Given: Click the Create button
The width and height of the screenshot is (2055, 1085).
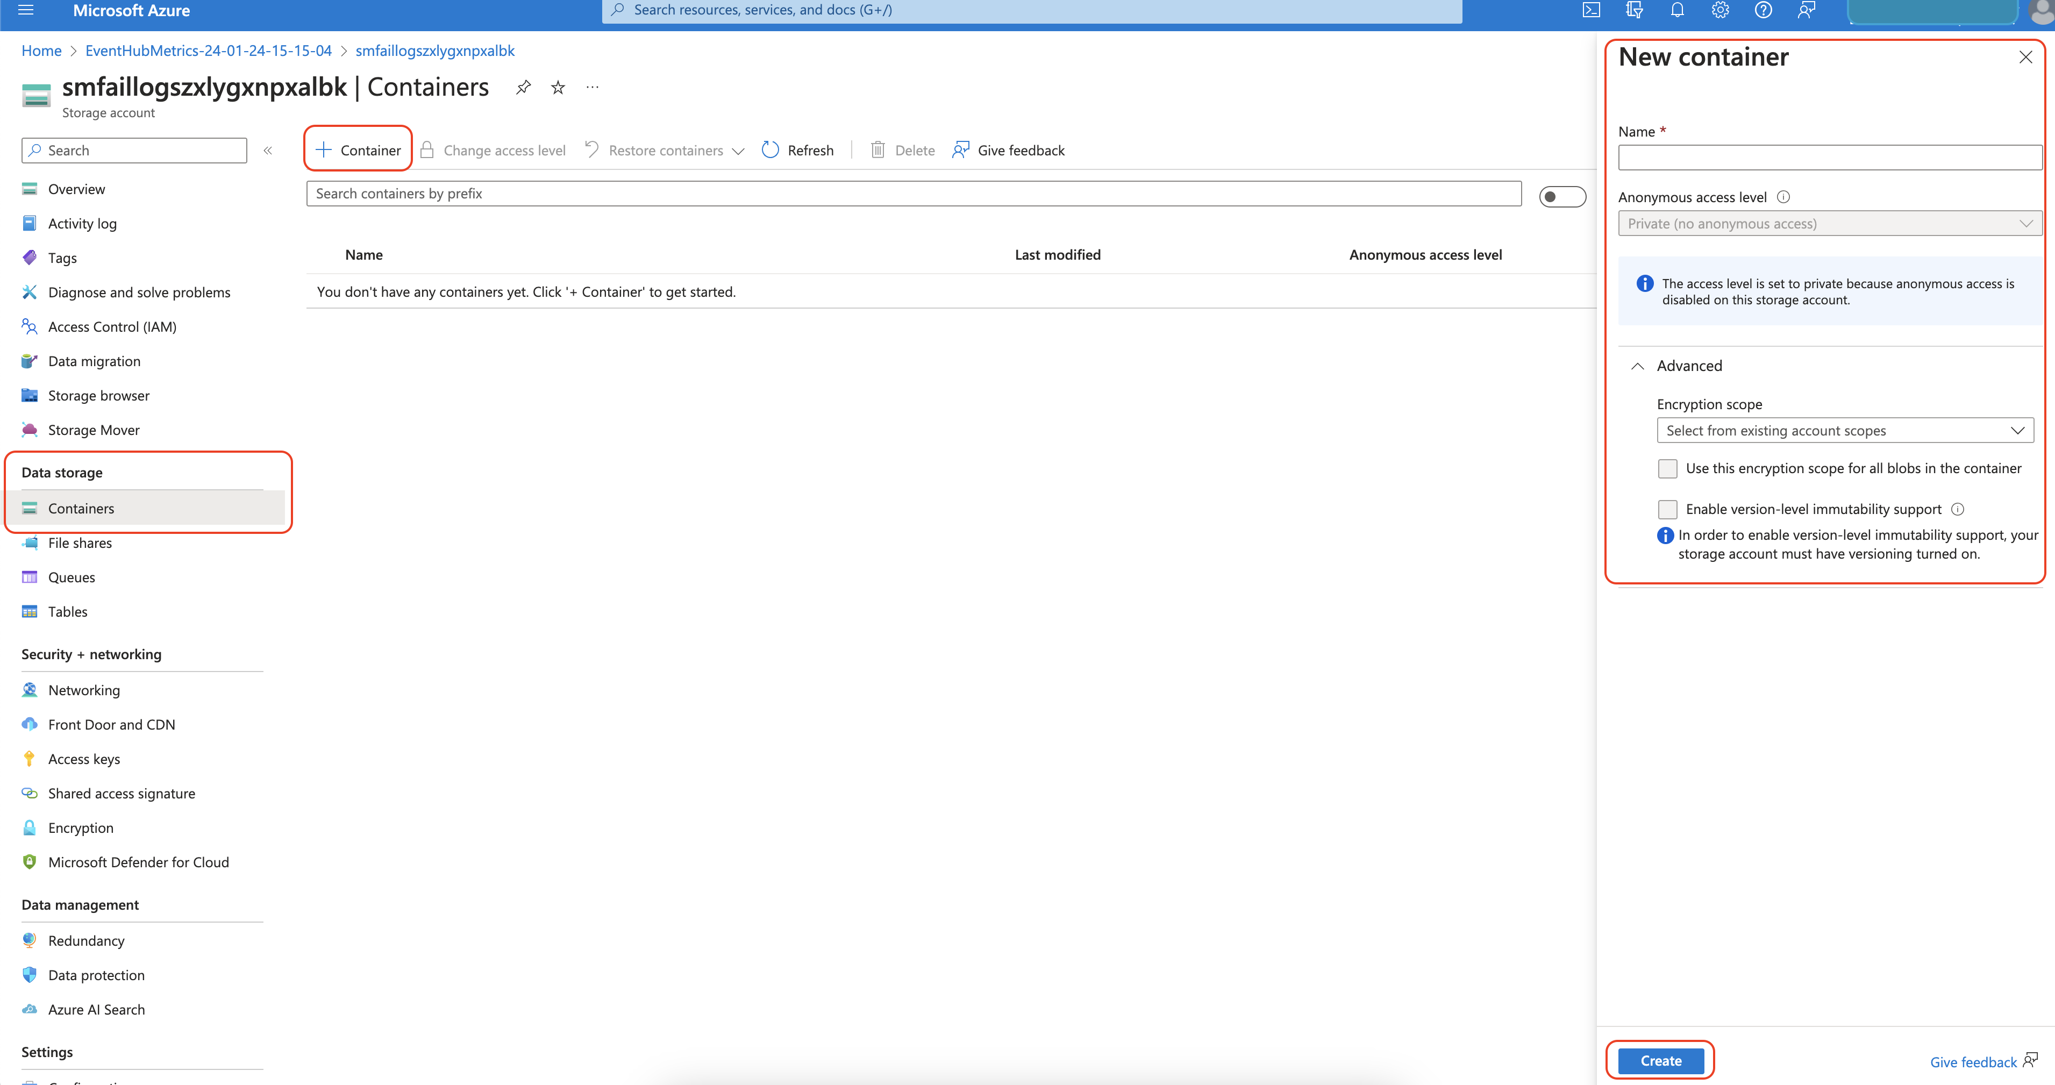Looking at the screenshot, I should pos(1661,1060).
